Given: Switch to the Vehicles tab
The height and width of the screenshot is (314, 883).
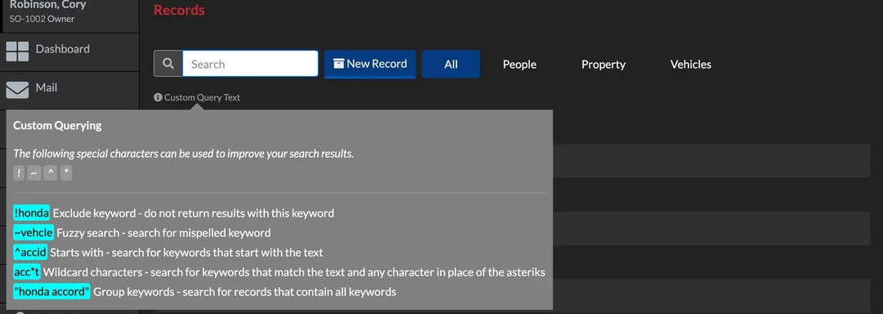Looking at the screenshot, I should (690, 64).
